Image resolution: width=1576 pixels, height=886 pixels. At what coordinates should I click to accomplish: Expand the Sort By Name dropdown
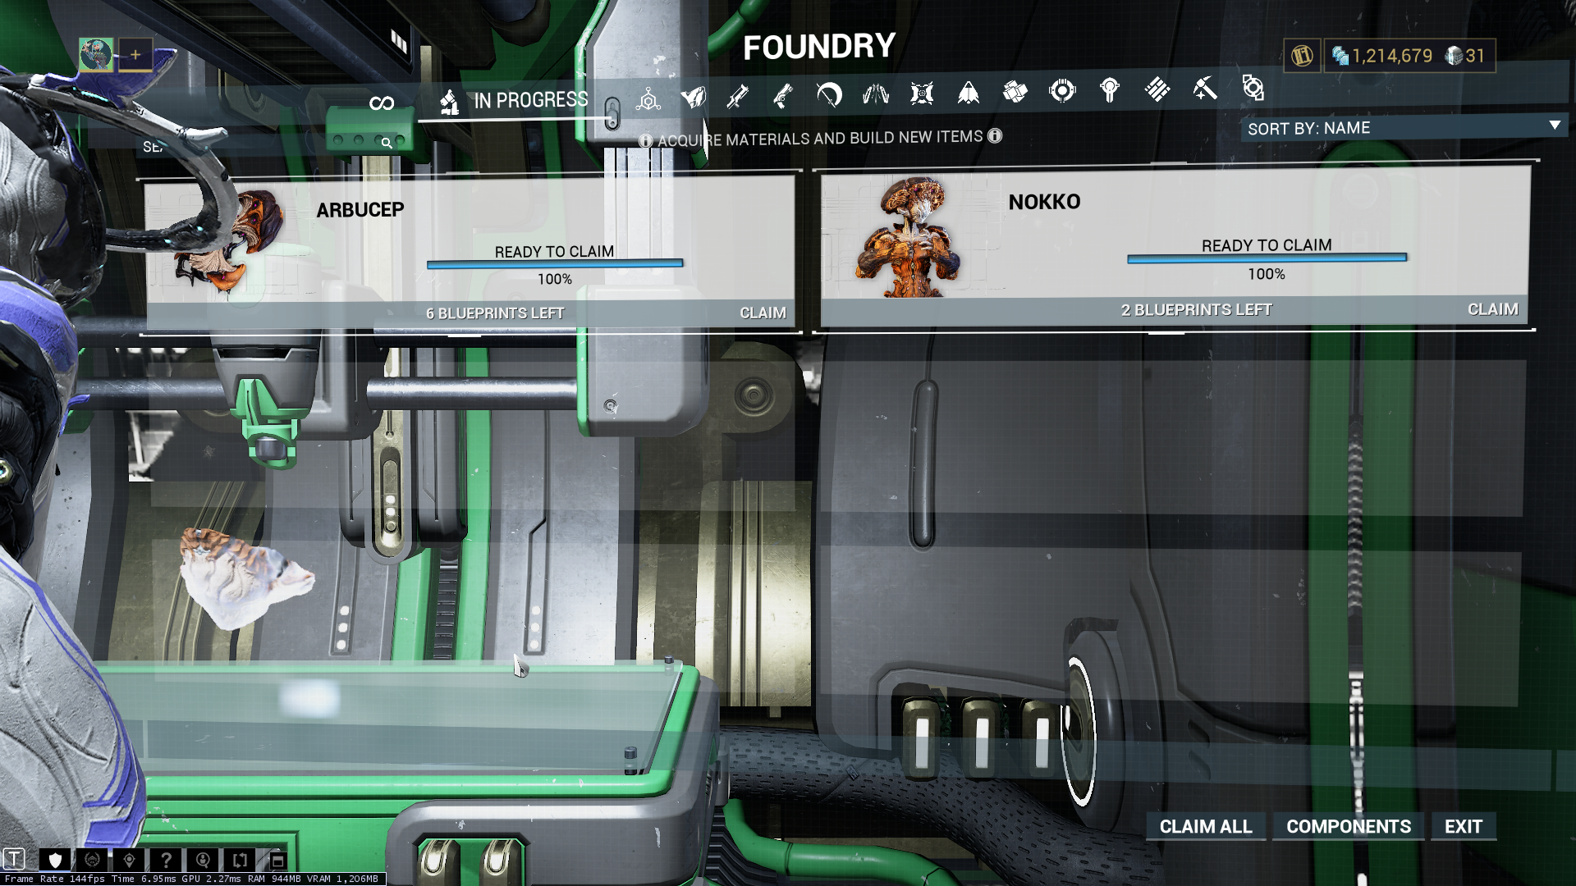pos(1404,127)
